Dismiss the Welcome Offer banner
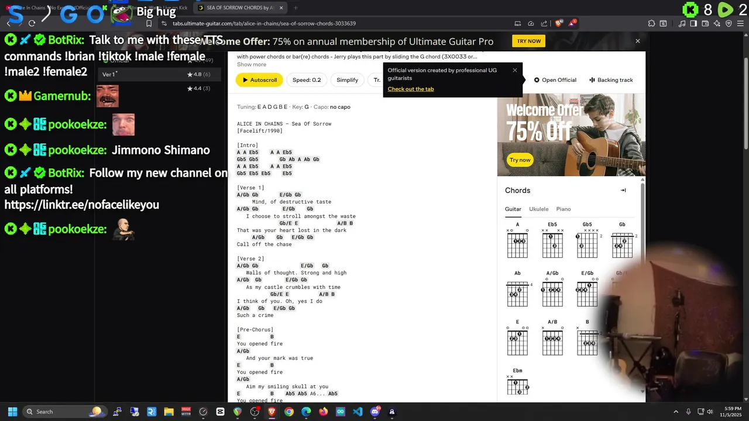Image resolution: width=749 pixels, height=421 pixels. tap(638, 41)
